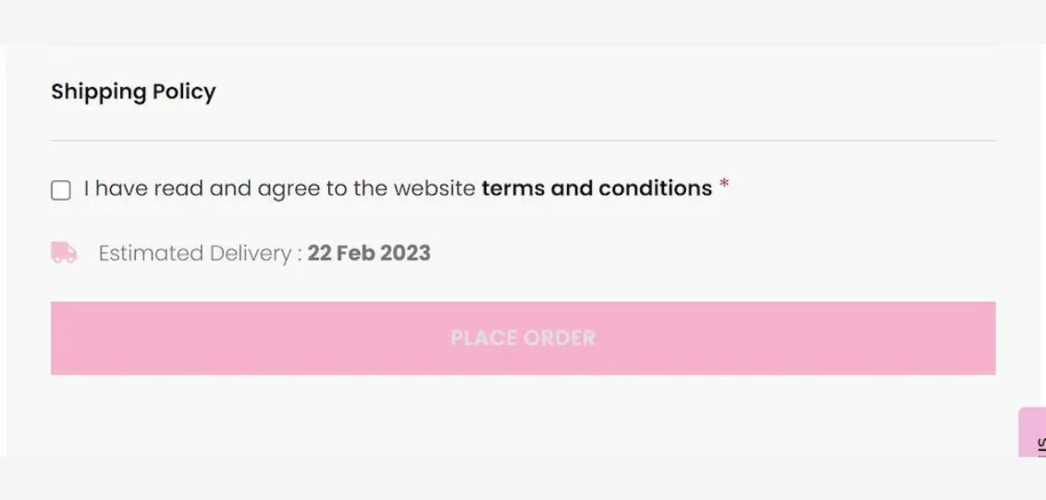Click the Place Order button
The image size is (1046, 500).
523,338
